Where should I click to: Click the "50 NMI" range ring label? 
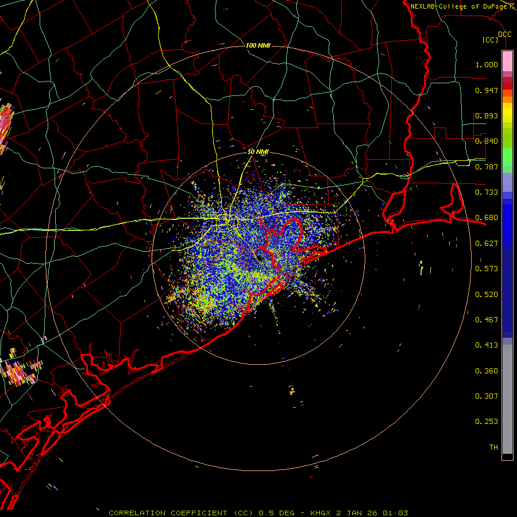point(258,152)
